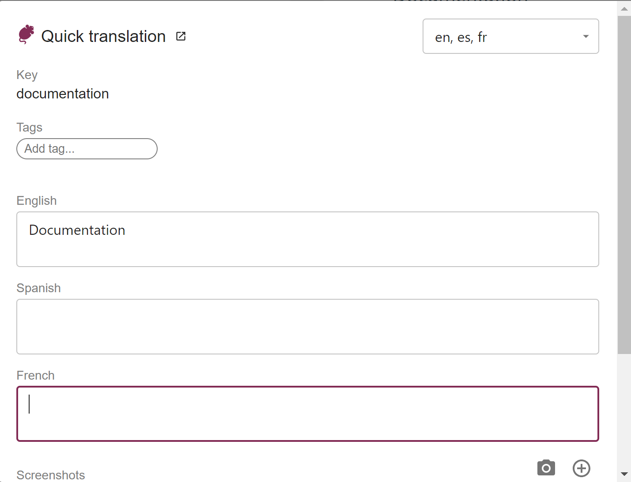
Task: Select the Documentation text in the English field
Action: pyautogui.click(x=77, y=230)
